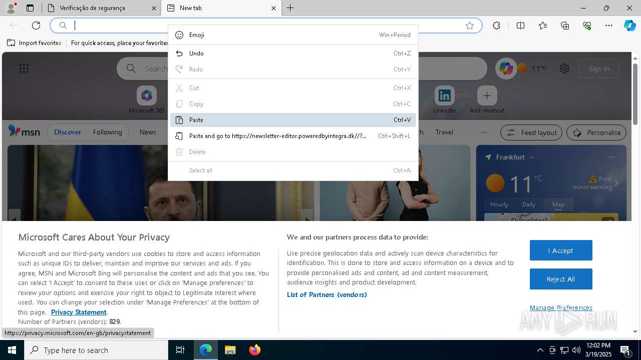The width and height of the screenshot is (641, 360).
Task: Refresh the page with reload icon
Action: coord(36,25)
